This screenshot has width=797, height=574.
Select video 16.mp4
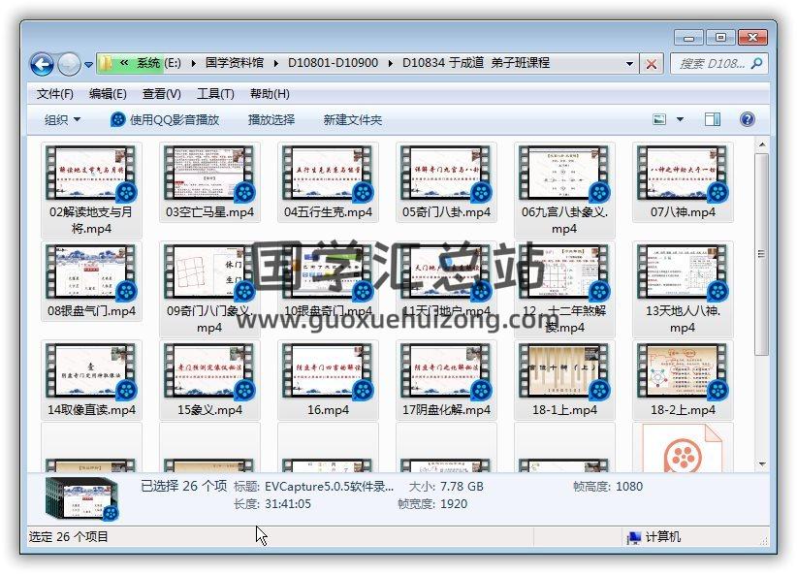click(x=328, y=380)
